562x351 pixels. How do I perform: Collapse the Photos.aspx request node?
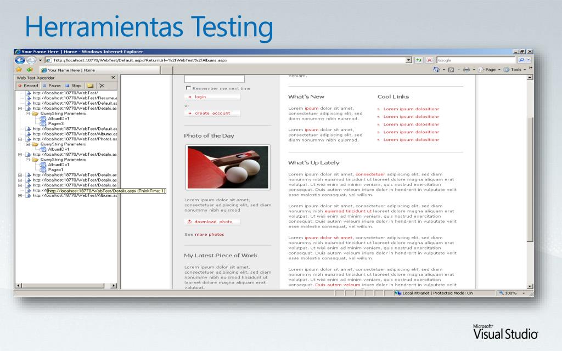click(20, 139)
